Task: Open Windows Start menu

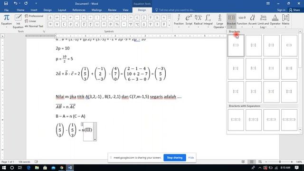Action: click(x=4, y=168)
